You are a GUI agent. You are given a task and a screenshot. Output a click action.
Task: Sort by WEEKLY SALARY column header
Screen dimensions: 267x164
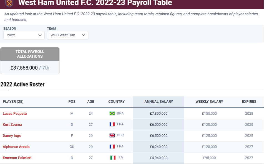point(209,102)
